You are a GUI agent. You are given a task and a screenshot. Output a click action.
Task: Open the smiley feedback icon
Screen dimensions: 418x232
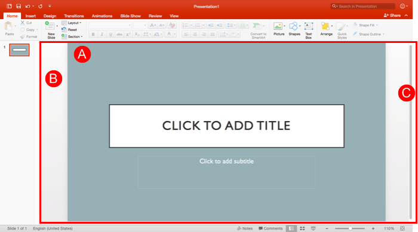pyautogui.click(x=402, y=6)
